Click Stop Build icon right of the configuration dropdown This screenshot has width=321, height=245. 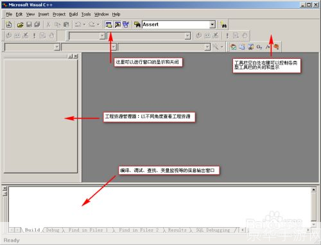[x=216, y=36]
